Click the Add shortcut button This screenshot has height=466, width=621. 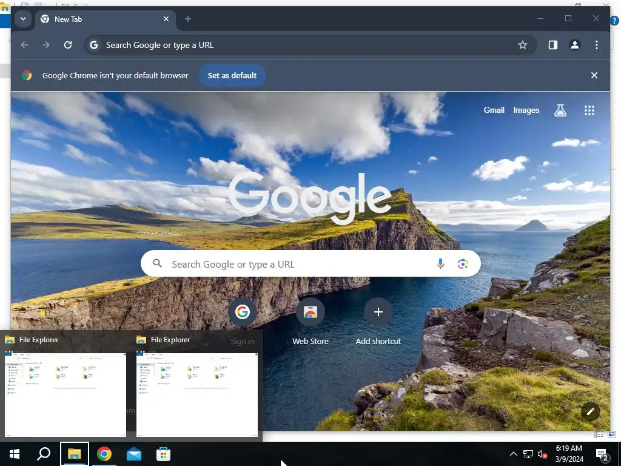tap(378, 322)
